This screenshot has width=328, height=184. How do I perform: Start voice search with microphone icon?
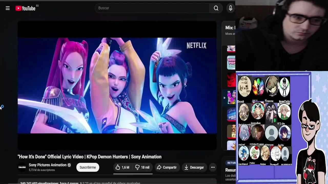pyautogui.click(x=231, y=8)
